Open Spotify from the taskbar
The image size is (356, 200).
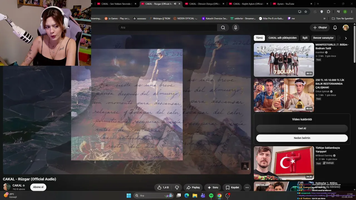(211, 196)
